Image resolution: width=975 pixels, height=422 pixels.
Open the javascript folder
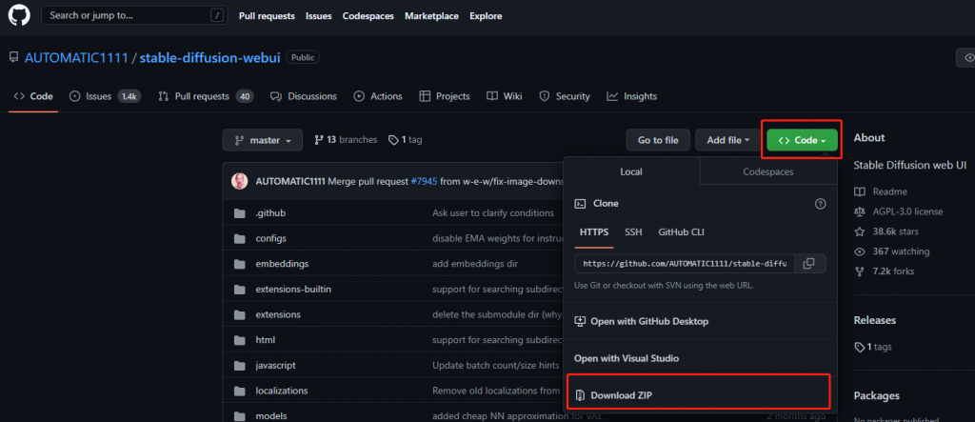click(275, 366)
